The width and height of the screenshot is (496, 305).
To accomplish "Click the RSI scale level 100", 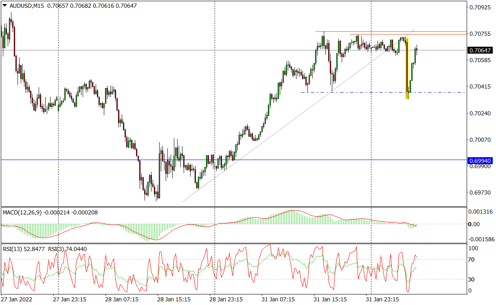I will [x=473, y=248].
